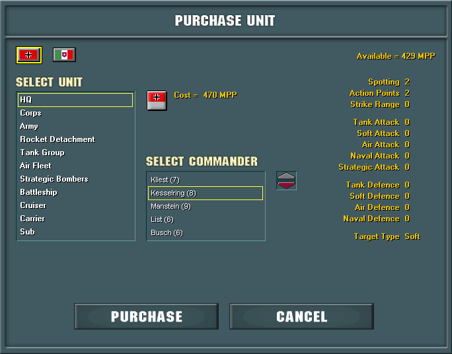452x354 pixels.
Task: Move commander list down with red arrow
Action: pos(286,185)
